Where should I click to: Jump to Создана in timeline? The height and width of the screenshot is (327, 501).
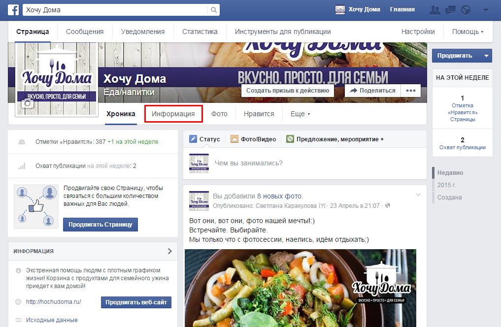point(449,197)
